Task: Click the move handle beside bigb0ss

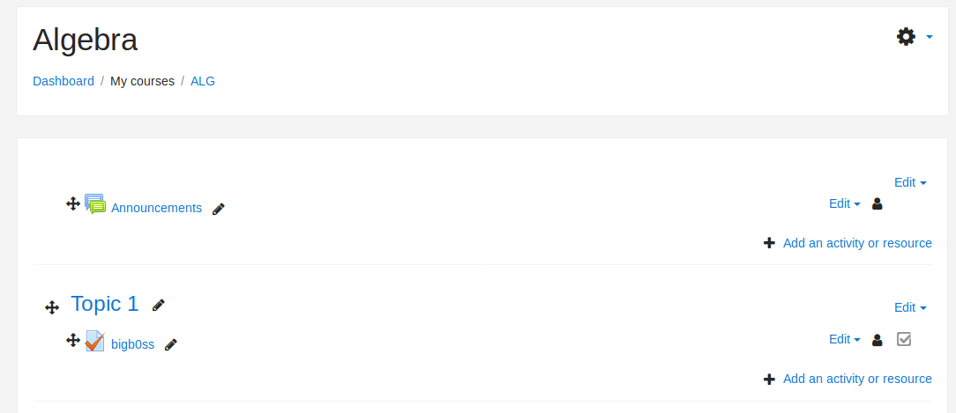Action: [73, 340]
